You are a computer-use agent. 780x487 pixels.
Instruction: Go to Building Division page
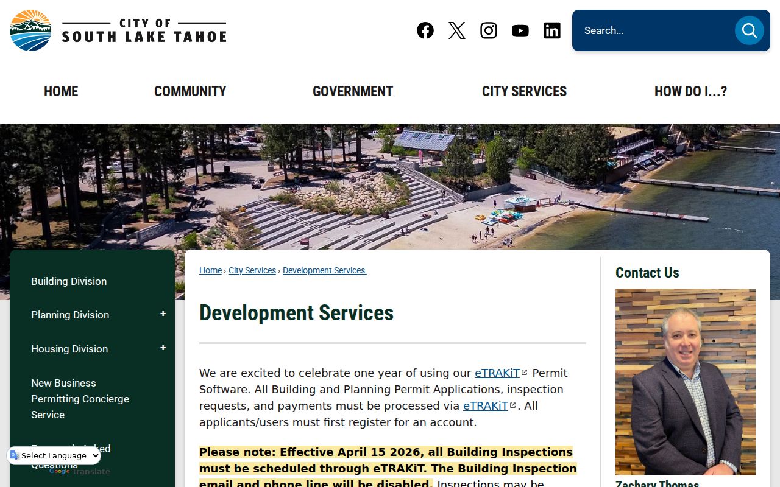[x=69, y=281]
